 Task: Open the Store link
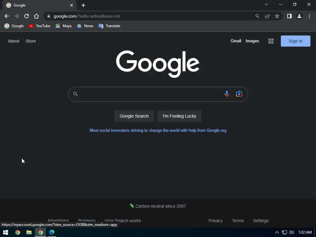pos(31,41)
